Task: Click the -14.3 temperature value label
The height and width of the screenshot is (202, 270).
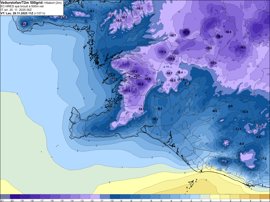Action: (x=172, y=80)
